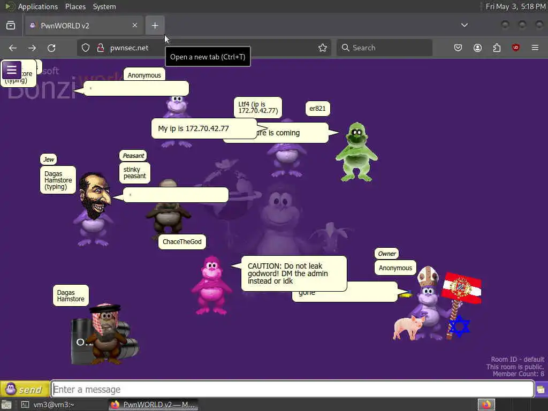Click the 'Ltf4 (ip is 172.70.42.77)' name tag
The width and height of the screenshot is (548, 411).
(258, 107)
